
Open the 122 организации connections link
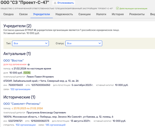pyautogui.click(x=20, y=89)
